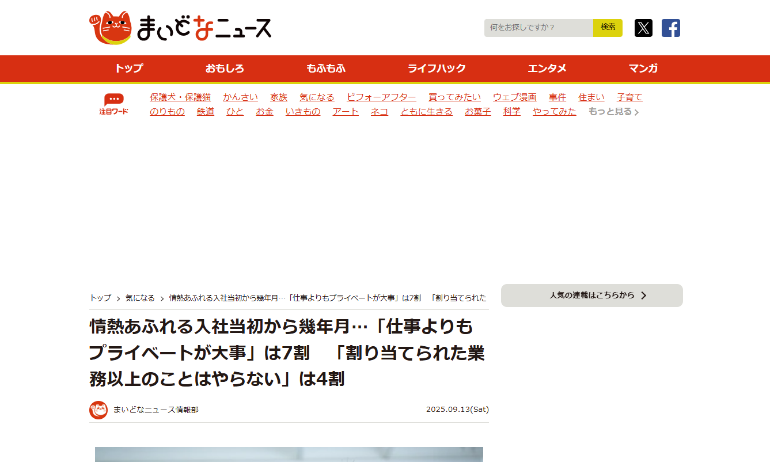The width and height of the screenshot is (770, 462).
Task: Open the マンガ navigation tab
Action: [643, 69]
